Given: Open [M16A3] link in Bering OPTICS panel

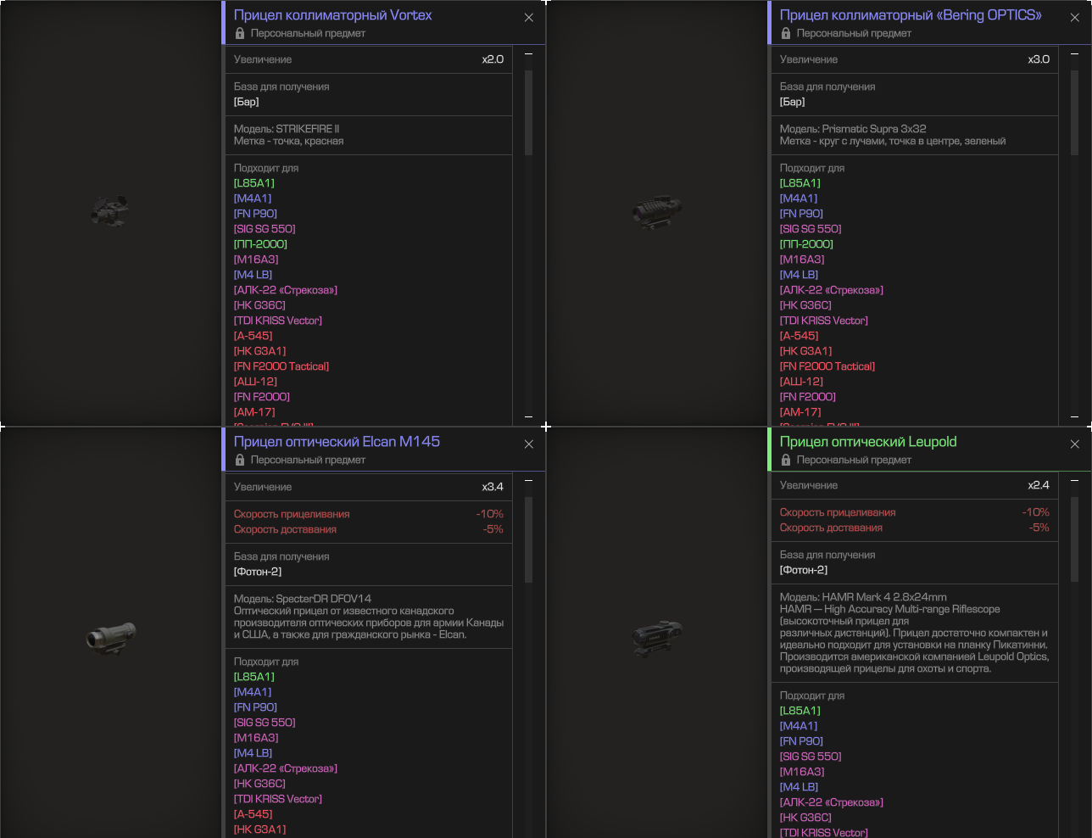Looking at the screenshot, I should click(x=802, y=260).
